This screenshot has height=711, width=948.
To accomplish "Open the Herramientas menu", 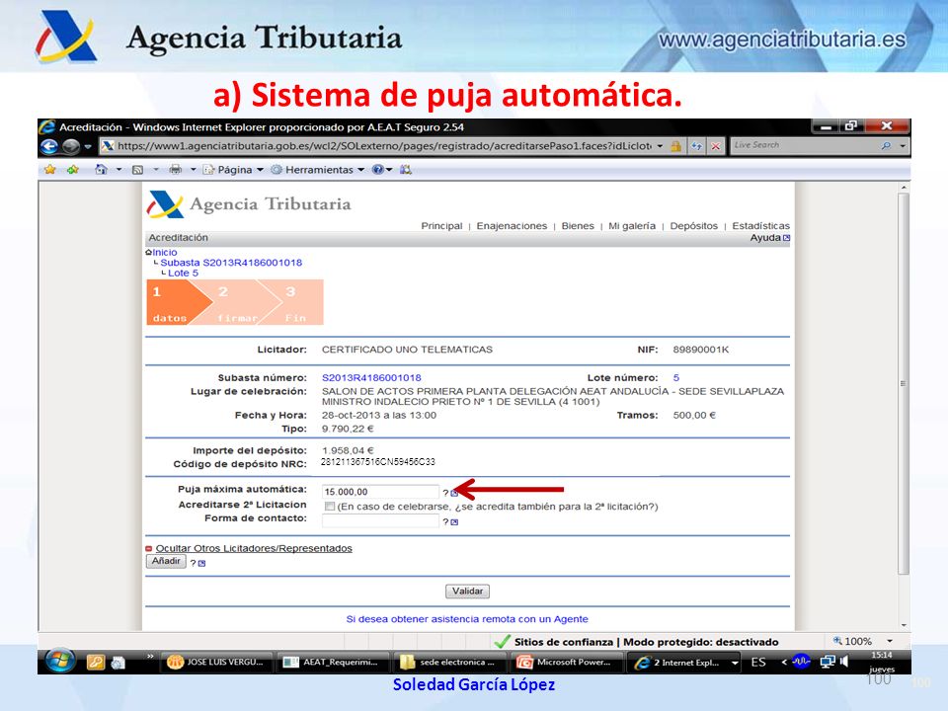I will [x=318, y=170].
